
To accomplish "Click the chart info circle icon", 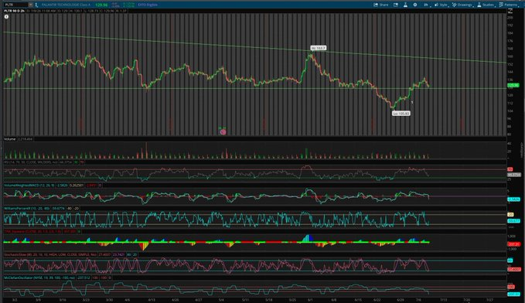I will [x=6, y=16].
